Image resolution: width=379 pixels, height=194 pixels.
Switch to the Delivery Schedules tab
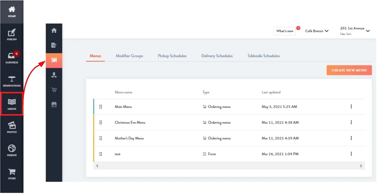(217, 56)
